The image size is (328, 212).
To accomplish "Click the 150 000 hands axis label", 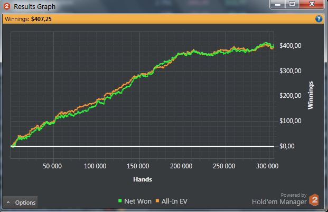I will click(x=138, y=166).
